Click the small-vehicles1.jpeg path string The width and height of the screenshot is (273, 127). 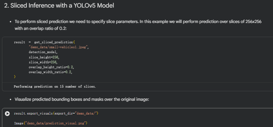tap(59, 47)
